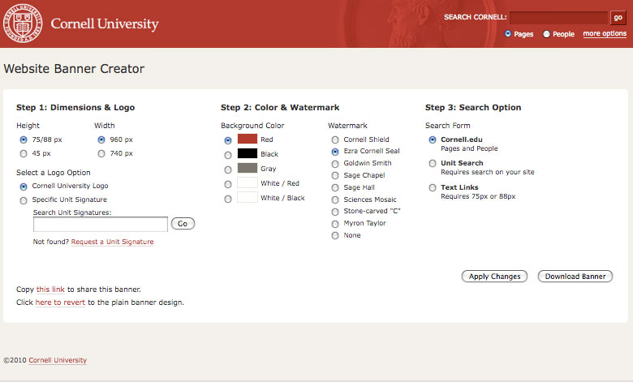Viewport: 633px width, 382px height.
Task: Select Specific Unit Signature logo option
Action: (x=24, y=200)
